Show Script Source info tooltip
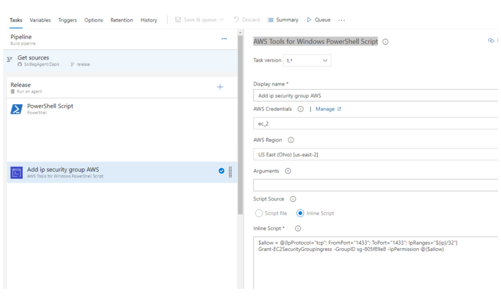Viewport: 501px width, 306px height. (x=293, y=199)
